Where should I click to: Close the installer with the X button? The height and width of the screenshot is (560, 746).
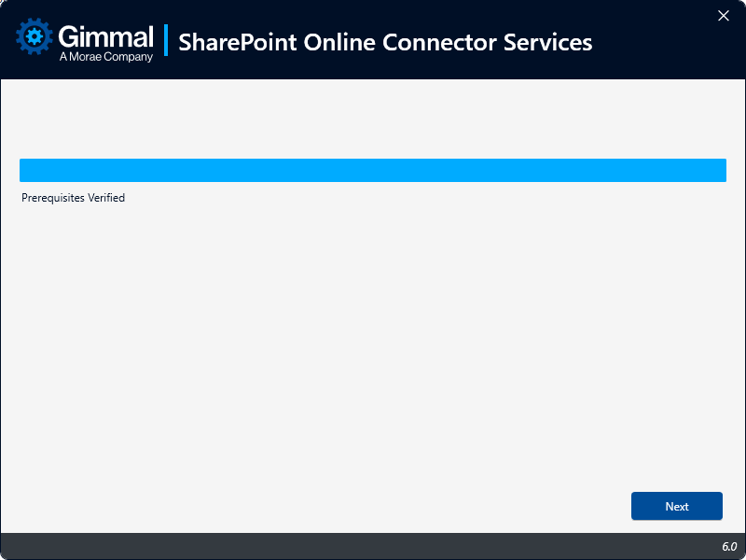click(x=723, y=16)
